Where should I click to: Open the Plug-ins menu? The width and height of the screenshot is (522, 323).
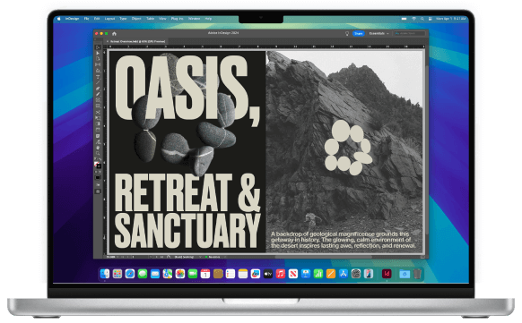(x=177, y=19)
